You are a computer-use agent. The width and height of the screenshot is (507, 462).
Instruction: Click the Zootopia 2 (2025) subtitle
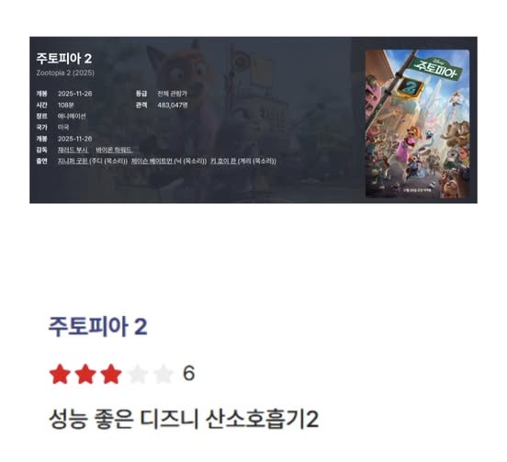pos(65,73)
